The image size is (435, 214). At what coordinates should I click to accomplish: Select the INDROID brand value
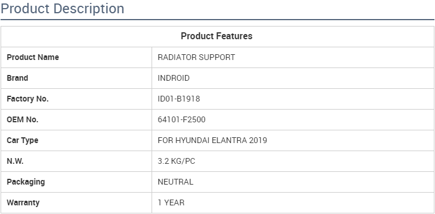coord(174,78)
